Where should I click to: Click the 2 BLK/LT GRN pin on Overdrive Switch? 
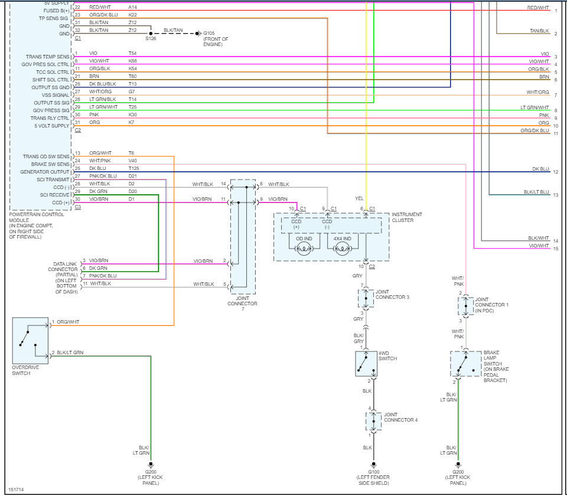(67, 353)
